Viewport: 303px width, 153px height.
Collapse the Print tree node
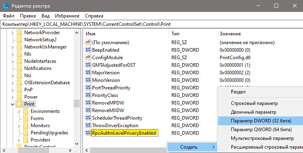13,104
